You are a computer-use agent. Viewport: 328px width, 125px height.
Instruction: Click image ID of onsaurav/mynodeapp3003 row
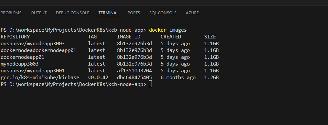coord(134,44)
